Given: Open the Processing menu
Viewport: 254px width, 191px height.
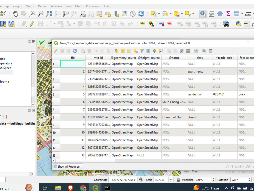Looking at the screenshot, I should (x=93, y=6).
